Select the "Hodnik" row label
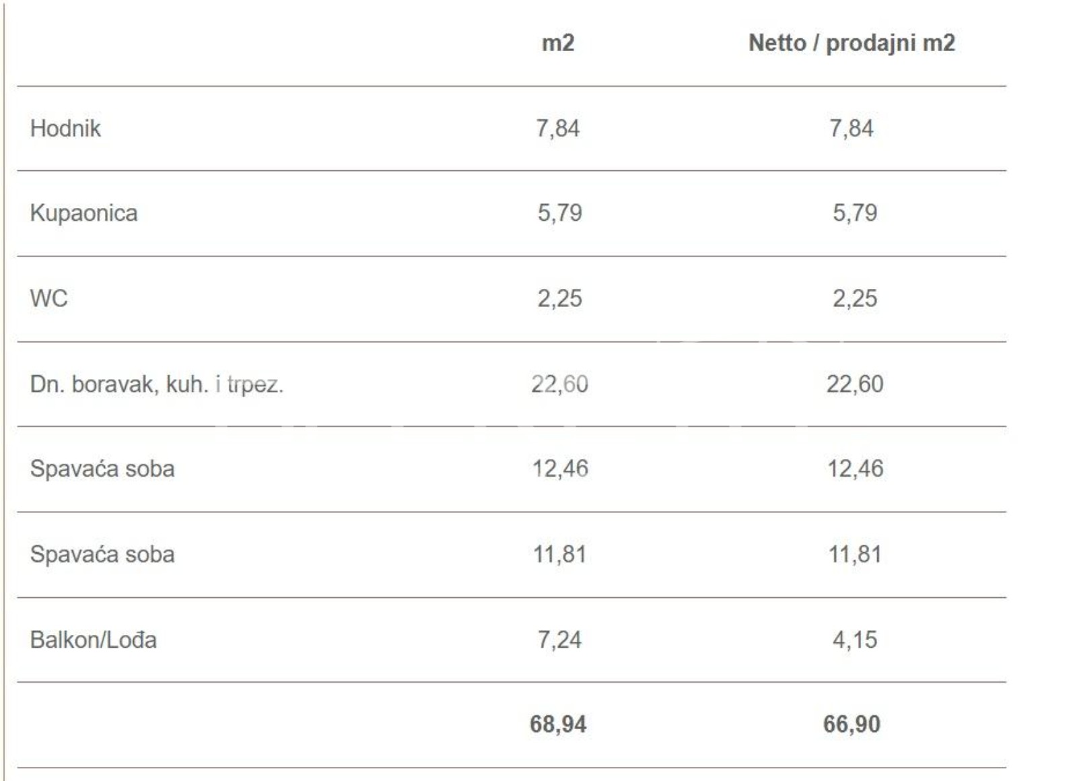 click(x=65, y=128)
